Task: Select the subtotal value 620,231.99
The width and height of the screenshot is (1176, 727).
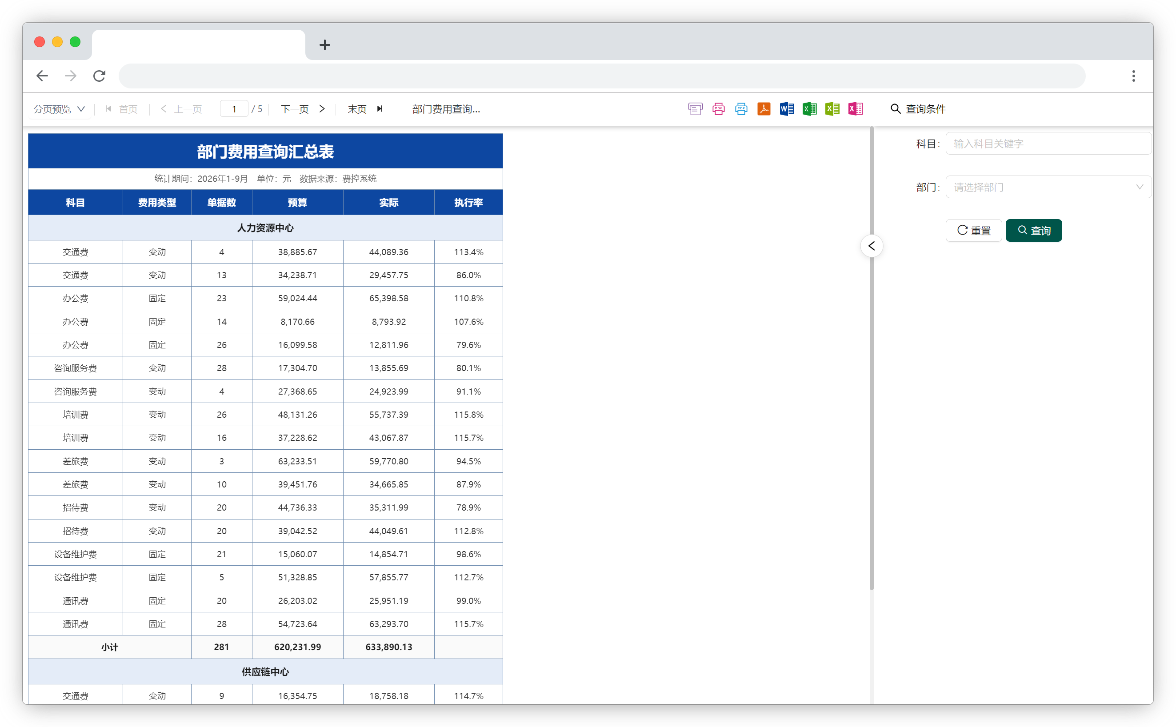Action: coord(297,647)
